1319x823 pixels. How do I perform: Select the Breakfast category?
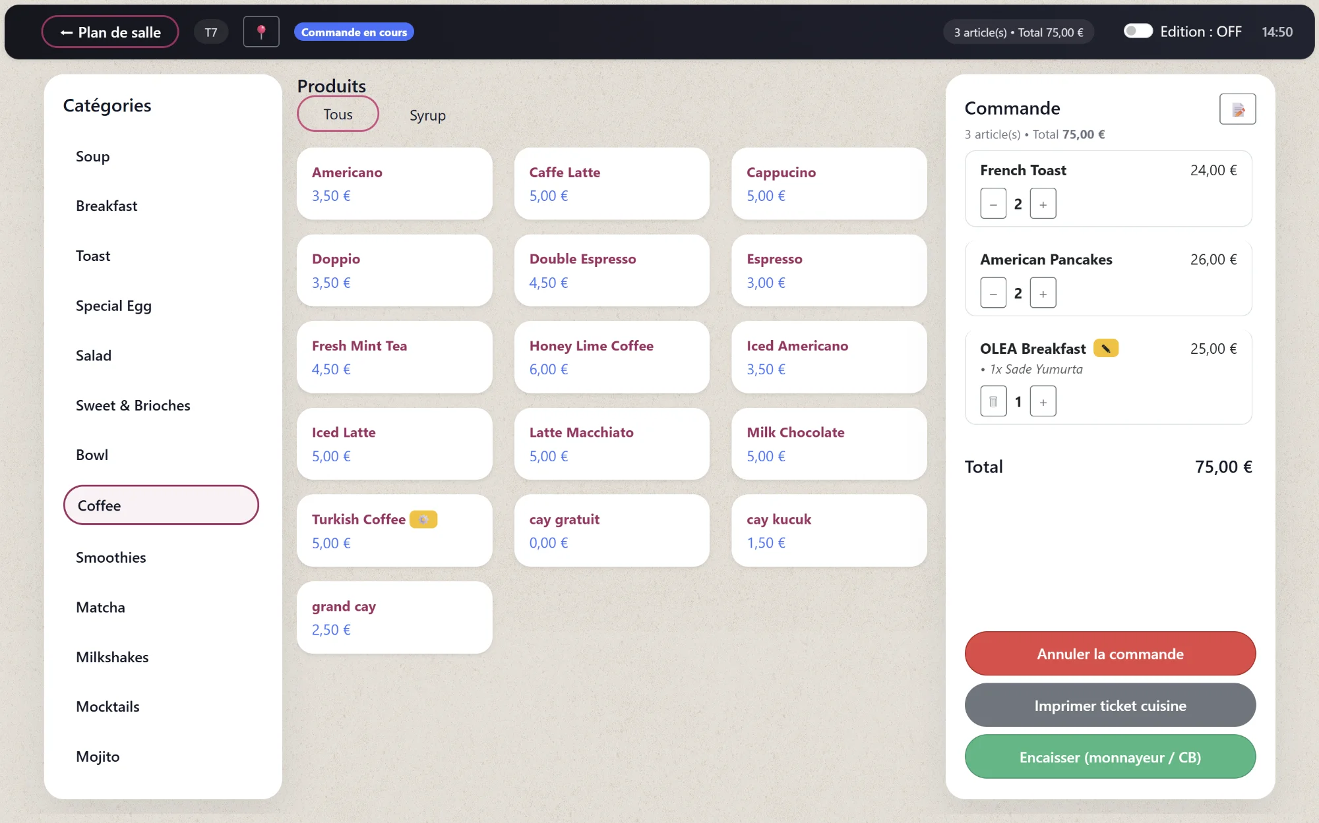click(x=107, y=206)
